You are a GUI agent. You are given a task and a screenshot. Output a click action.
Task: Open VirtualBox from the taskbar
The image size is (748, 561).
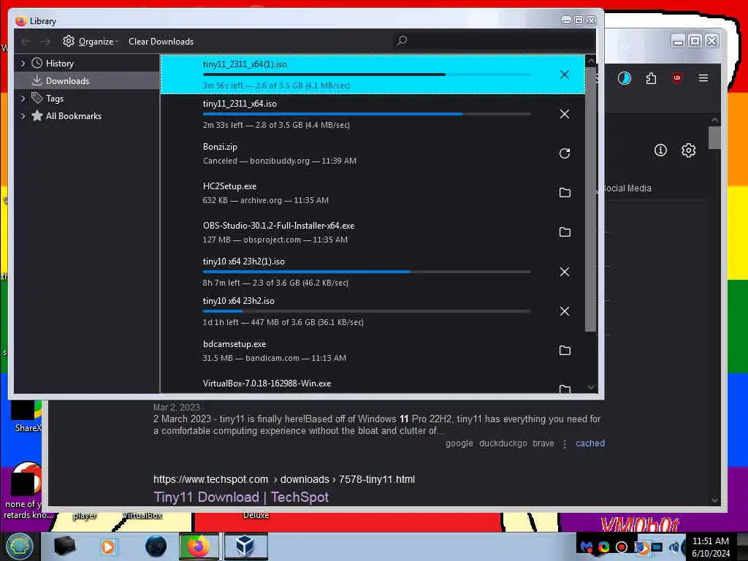(245, 546)
